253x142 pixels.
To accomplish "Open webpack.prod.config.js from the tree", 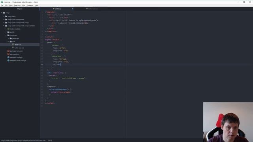I will pyautogui.click(x=18, y=60).
